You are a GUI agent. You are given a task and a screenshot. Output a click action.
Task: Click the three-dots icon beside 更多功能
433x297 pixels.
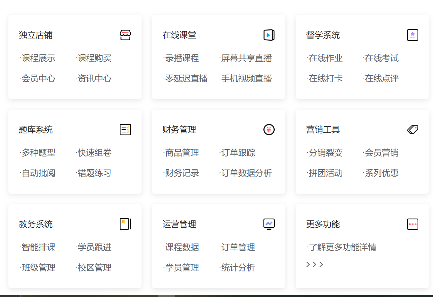pyautogui.click(x=413, y=224)
